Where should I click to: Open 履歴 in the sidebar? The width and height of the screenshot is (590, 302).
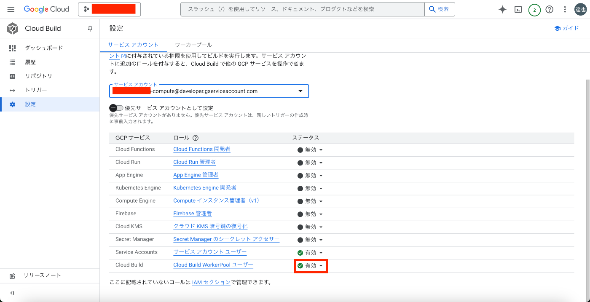(50, 62)
